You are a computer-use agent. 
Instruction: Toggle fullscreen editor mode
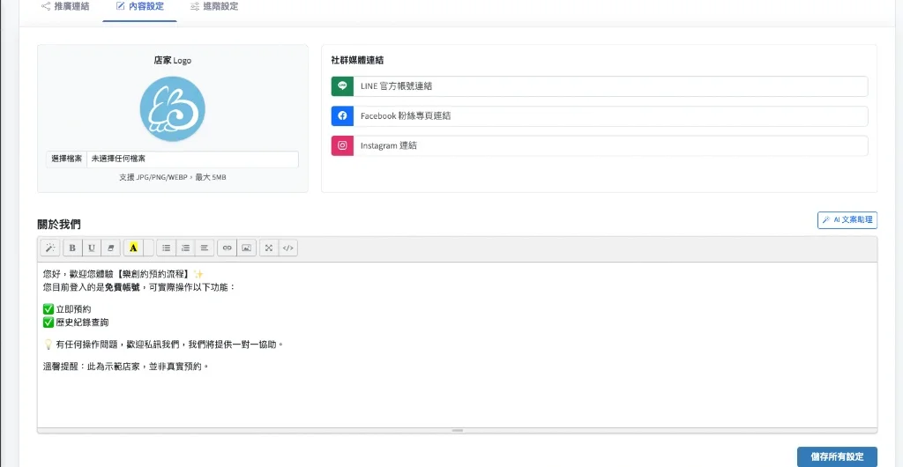pos(269,248)
